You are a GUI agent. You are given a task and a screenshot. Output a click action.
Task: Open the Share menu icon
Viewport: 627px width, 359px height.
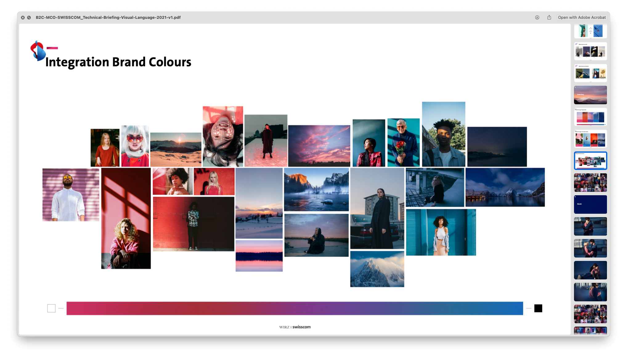(x=549, y=18)
